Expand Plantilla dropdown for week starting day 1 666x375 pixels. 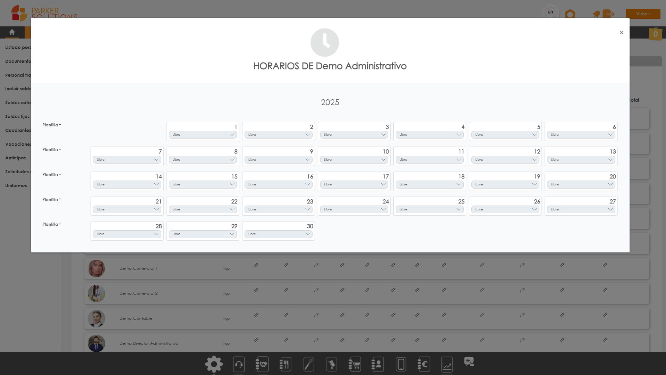(x=51, y=125)
